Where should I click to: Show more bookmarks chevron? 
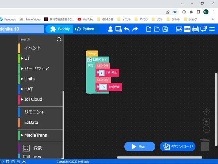213,19
